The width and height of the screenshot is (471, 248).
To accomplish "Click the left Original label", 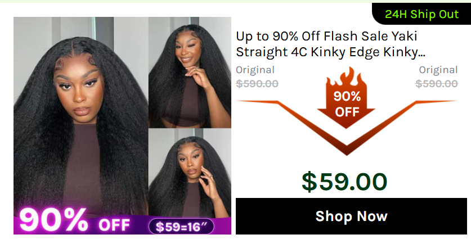I will coord(255,70).
